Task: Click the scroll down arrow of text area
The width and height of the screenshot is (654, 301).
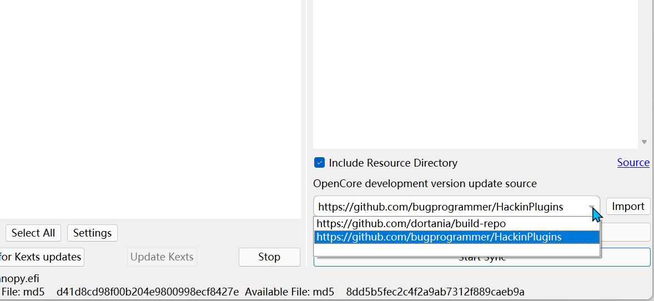Action: pyautogui.click(x=645, y=142)
